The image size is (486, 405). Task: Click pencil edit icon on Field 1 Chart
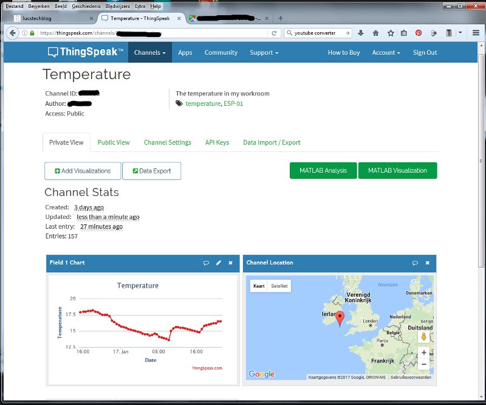click(219, 263)
